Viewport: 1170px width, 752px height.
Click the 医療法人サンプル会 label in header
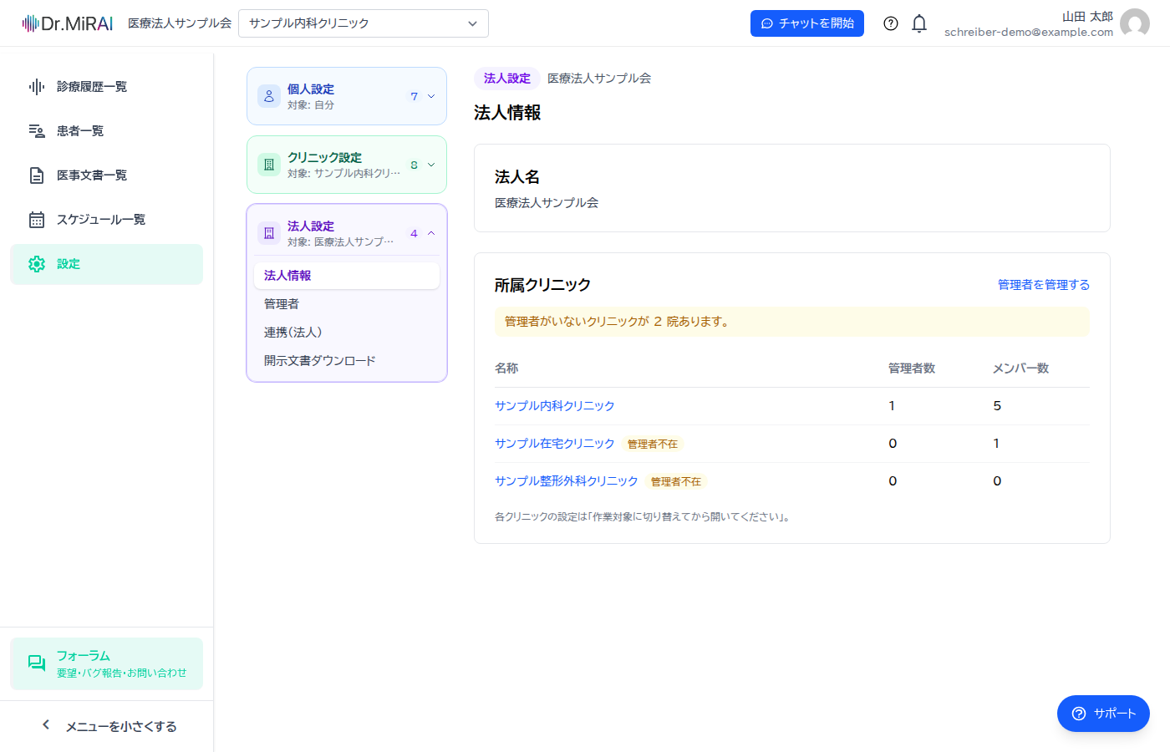point(180,23)
